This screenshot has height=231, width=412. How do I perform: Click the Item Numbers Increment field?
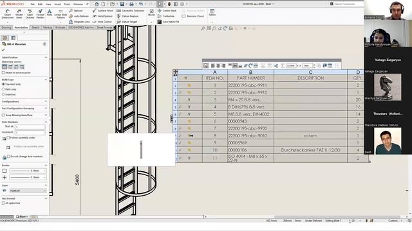(30, 133)
